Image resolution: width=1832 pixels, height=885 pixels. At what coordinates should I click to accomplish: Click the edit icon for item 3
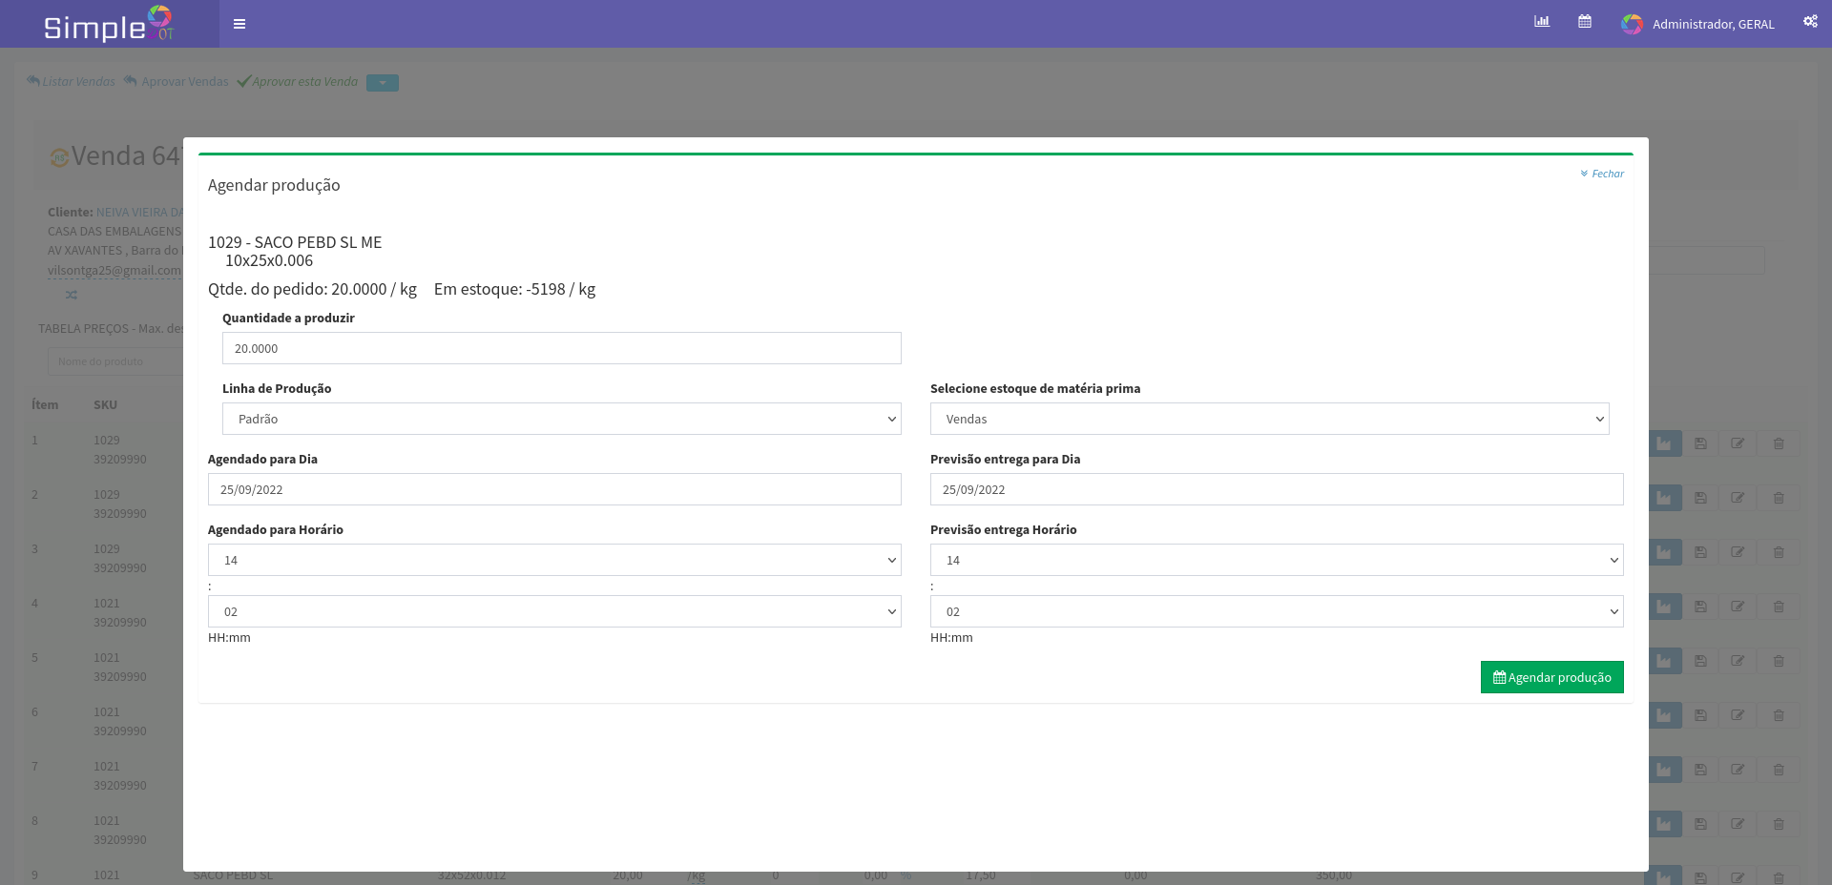click(1738, 552)
